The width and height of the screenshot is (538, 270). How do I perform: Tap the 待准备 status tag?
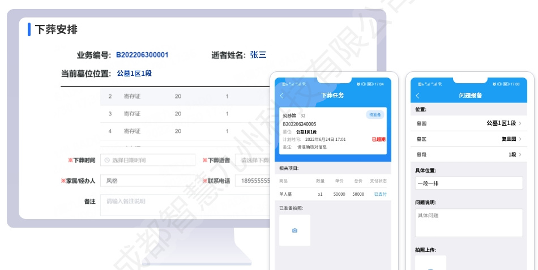pos(374,114)
